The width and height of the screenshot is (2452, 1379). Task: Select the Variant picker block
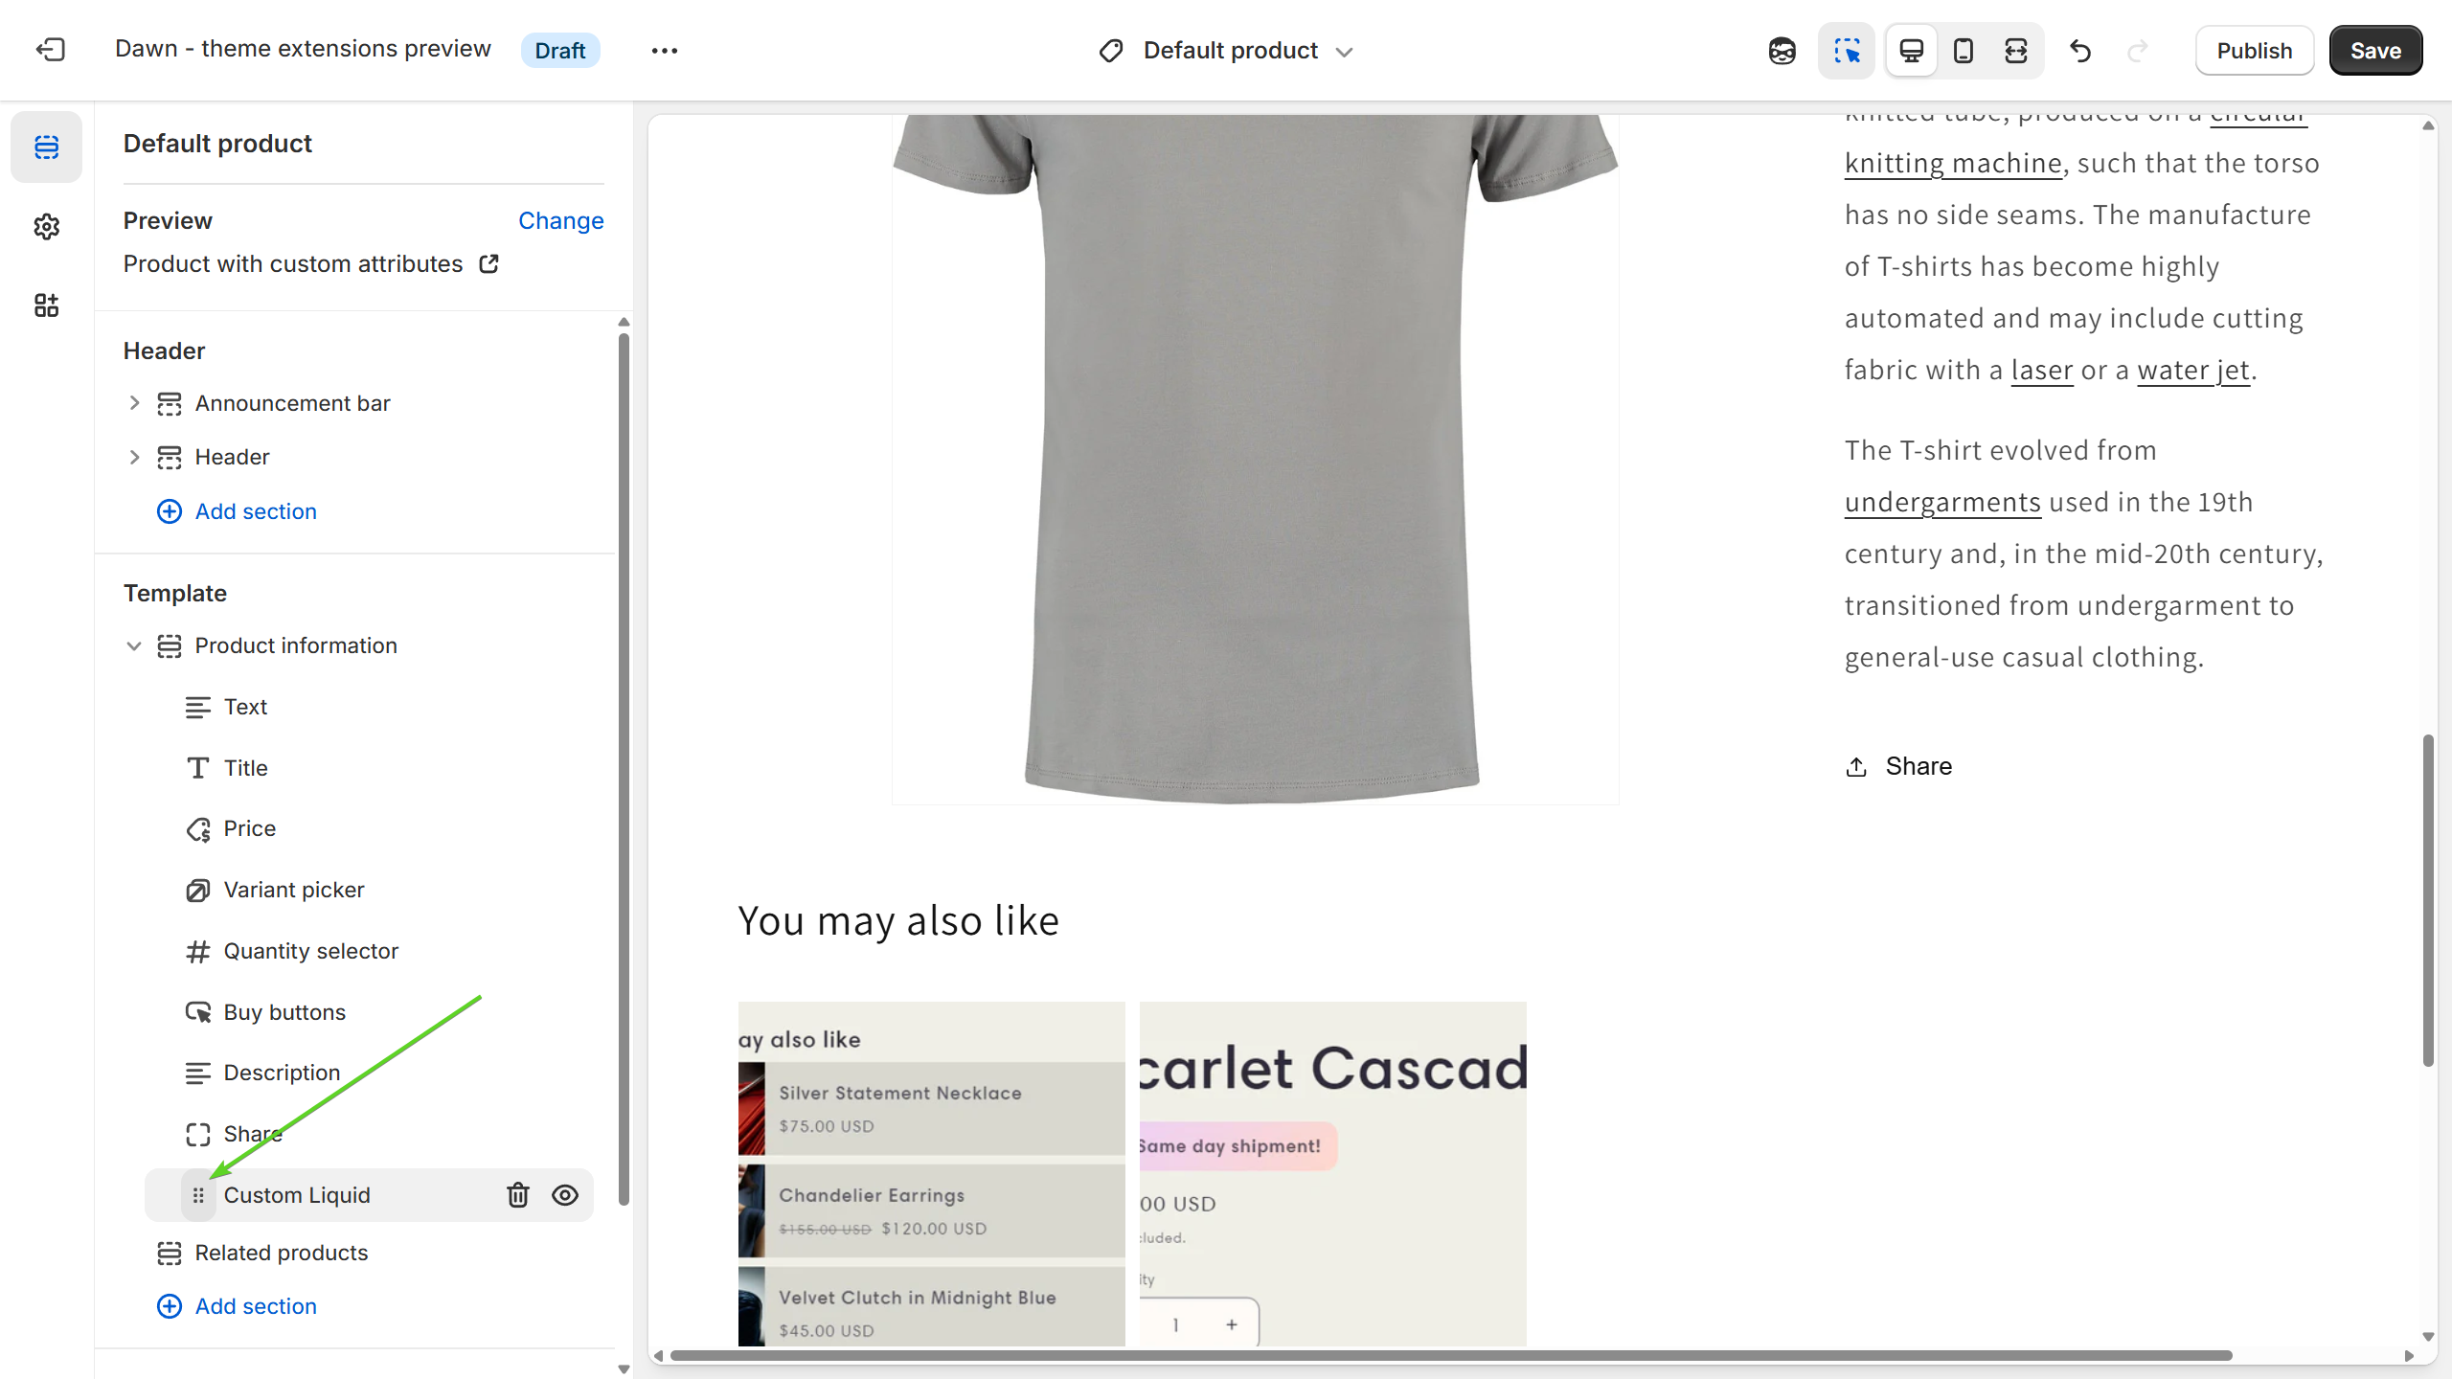[293, 890]
